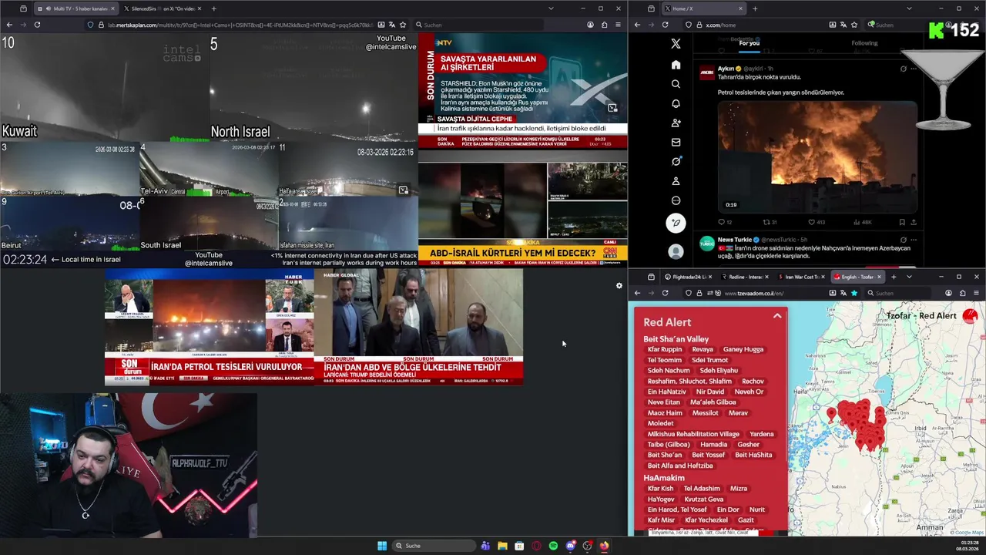Bookmark star in Multi TV address bar
The height and width of the screenshot is (555, 986).
coord(402,25)
